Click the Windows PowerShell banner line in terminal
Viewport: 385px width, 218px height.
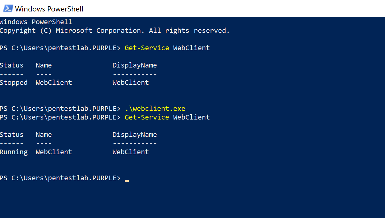[36, 22]
